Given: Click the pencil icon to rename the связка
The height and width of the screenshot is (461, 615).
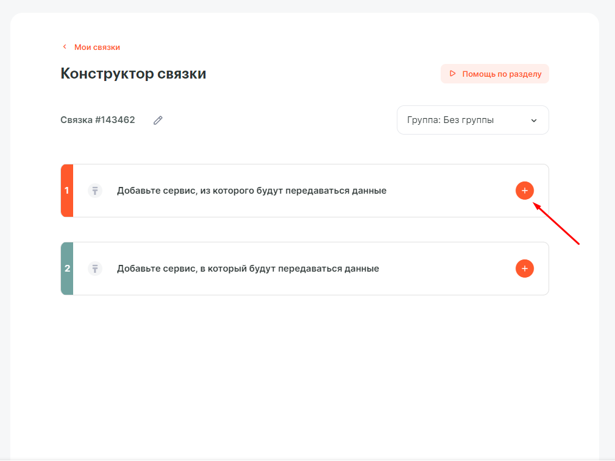Looking at the screenshot, I should (158, 121).
